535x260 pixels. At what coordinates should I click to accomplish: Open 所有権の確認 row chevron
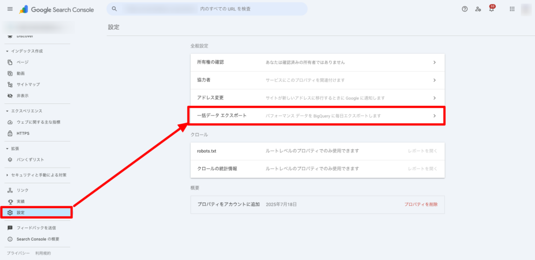tap(434, 62)
